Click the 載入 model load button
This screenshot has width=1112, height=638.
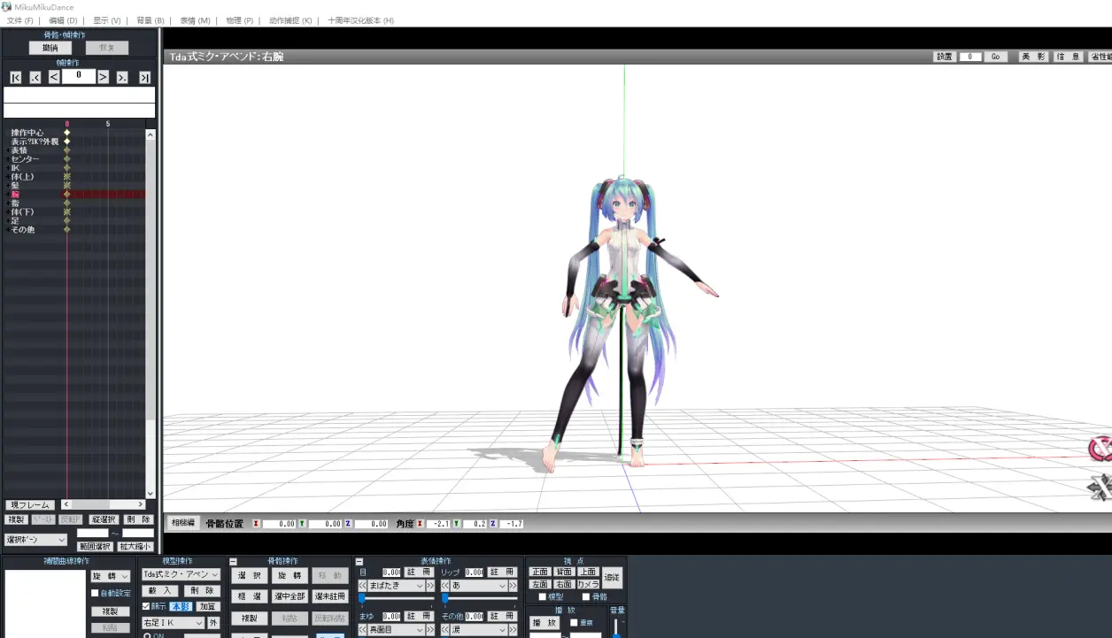point(160,590)
